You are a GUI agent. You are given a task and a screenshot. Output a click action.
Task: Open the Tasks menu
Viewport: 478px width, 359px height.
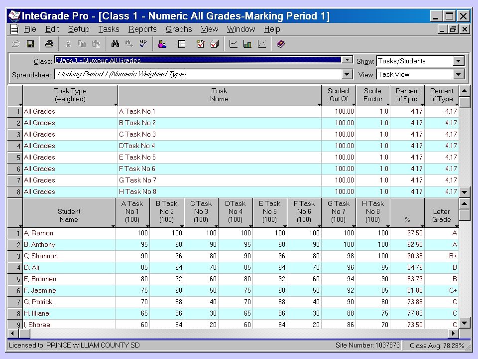tap(109, 29)
